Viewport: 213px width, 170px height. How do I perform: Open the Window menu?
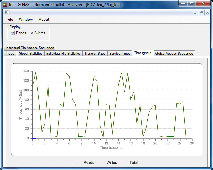pos(26,20)
